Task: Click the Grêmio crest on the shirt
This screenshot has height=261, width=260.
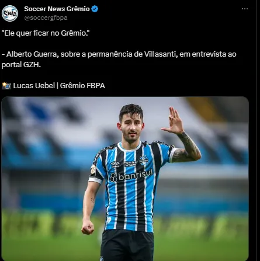Action: [x=144, y=161]
